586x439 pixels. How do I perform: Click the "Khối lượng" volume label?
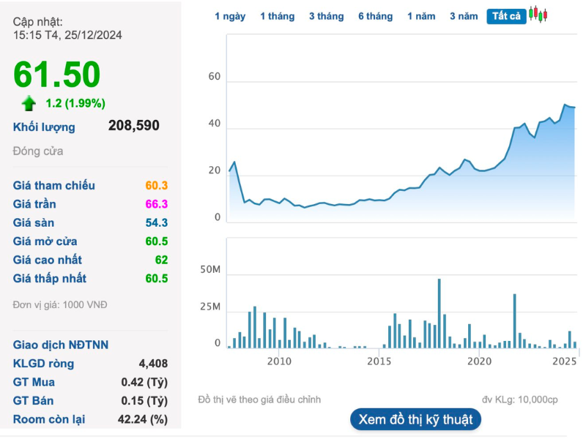click(x=44, y=127)
